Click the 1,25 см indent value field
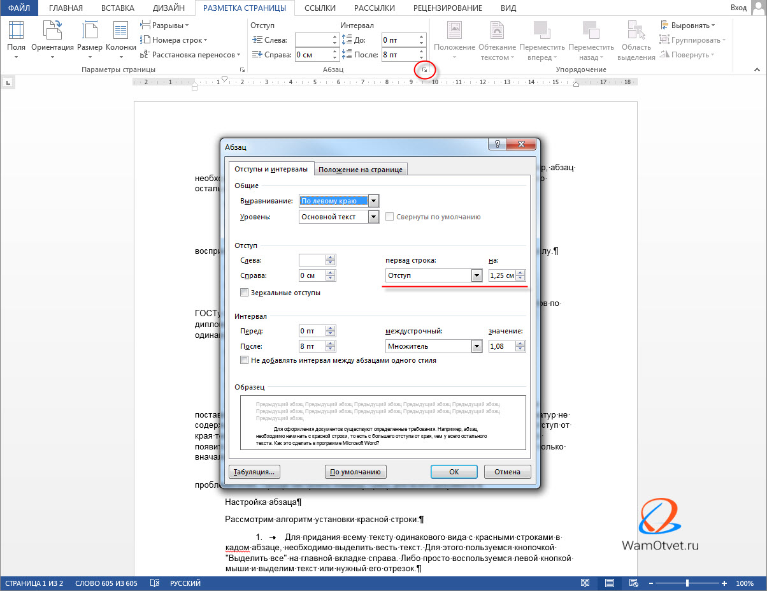The height and width of the screenshot is (591, 767). coord(502,275)
